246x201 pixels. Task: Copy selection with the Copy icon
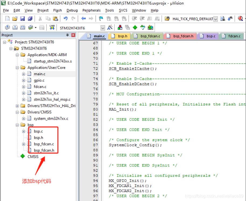pyautogui.click(x=48, y=19)
